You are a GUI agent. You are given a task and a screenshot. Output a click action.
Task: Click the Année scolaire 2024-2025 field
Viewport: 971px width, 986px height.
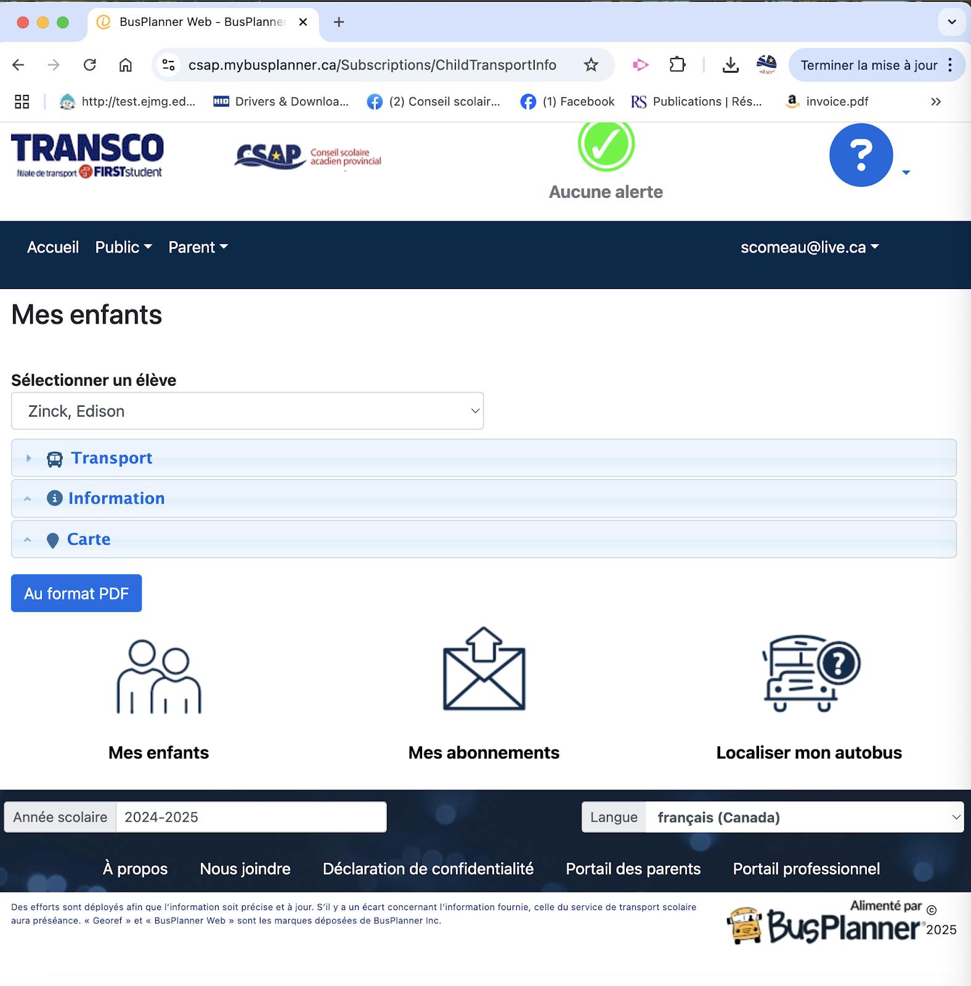[251, 817]
